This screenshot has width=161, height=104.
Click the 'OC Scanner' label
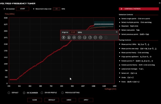click(x=10, y=9)
